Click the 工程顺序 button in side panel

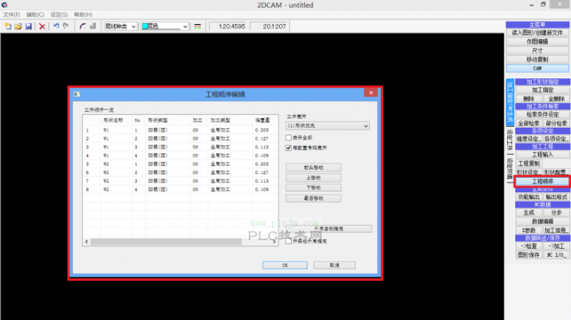tap(543, 181)
